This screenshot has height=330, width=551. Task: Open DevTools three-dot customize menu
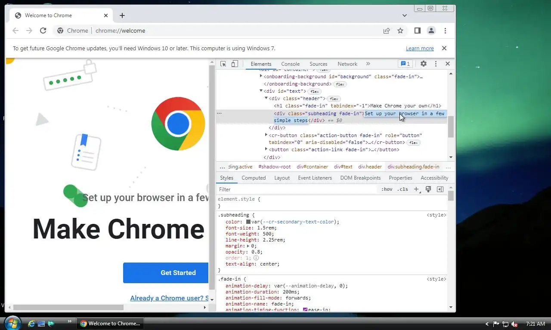coord(436,64)
